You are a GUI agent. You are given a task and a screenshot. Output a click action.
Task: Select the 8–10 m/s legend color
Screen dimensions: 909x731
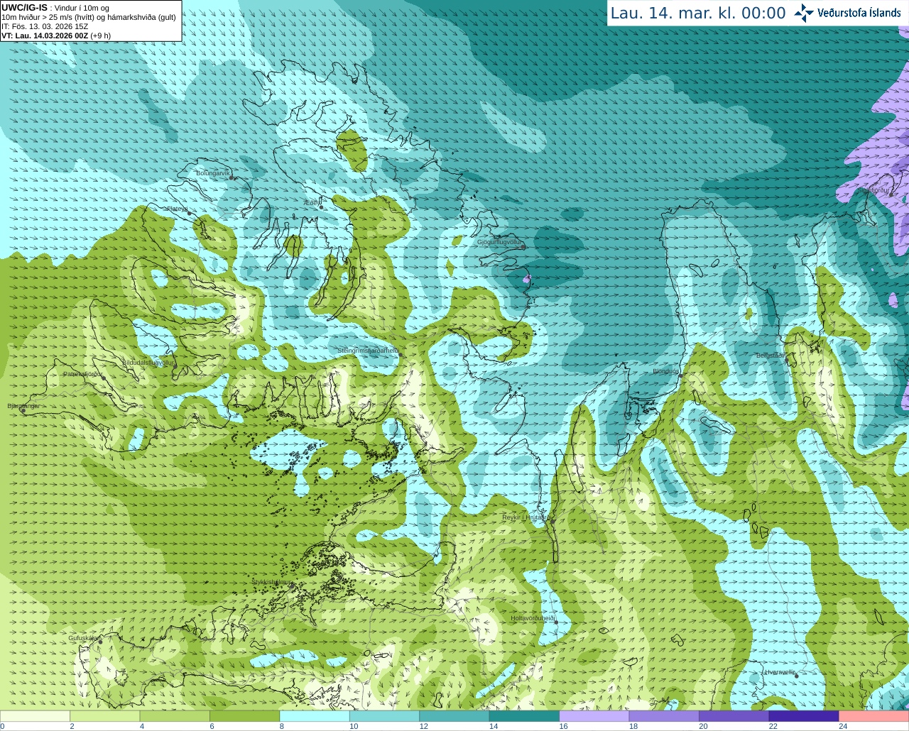tap(315, 715)
